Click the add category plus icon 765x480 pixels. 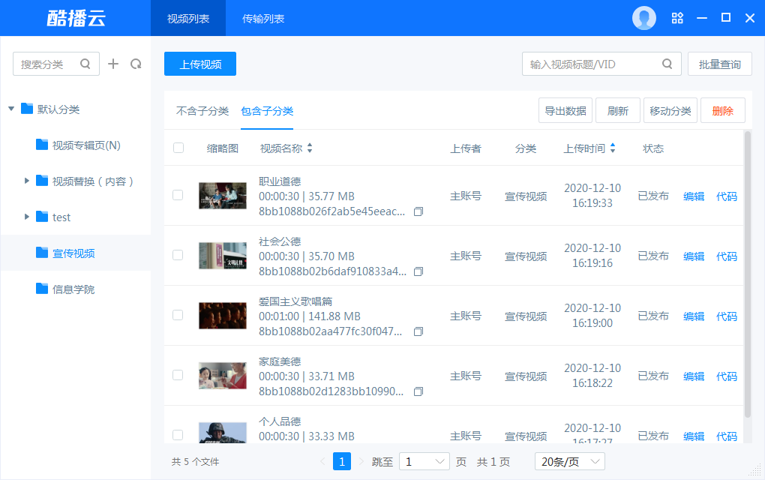[x=113, y=64]
